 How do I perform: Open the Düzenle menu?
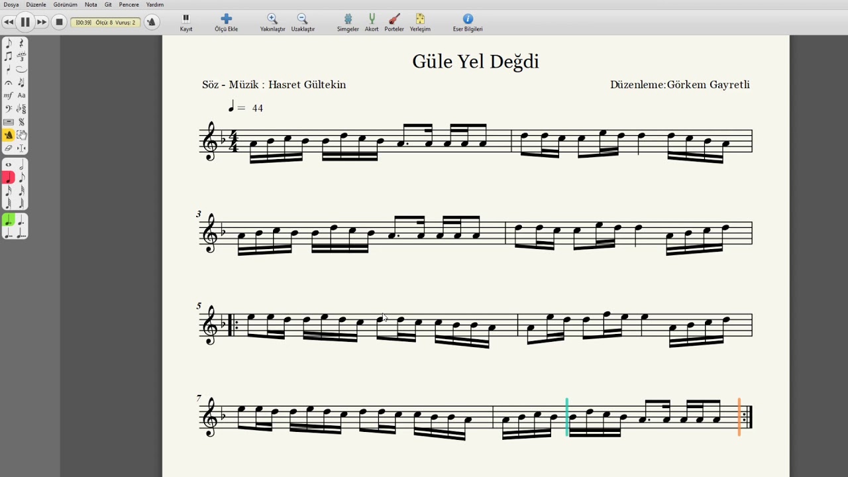[x=36, y=5]
